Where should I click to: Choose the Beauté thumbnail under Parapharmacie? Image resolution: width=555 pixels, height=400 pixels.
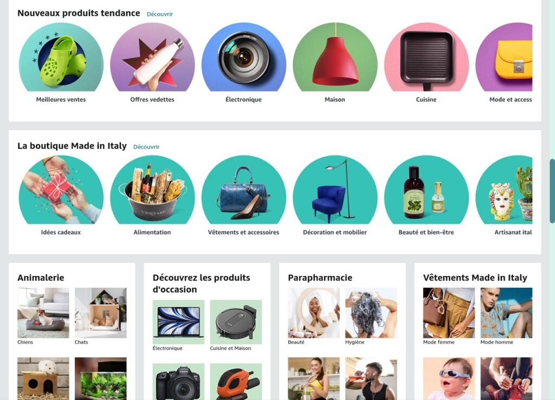pyautogui.click(x=314, y=313)
